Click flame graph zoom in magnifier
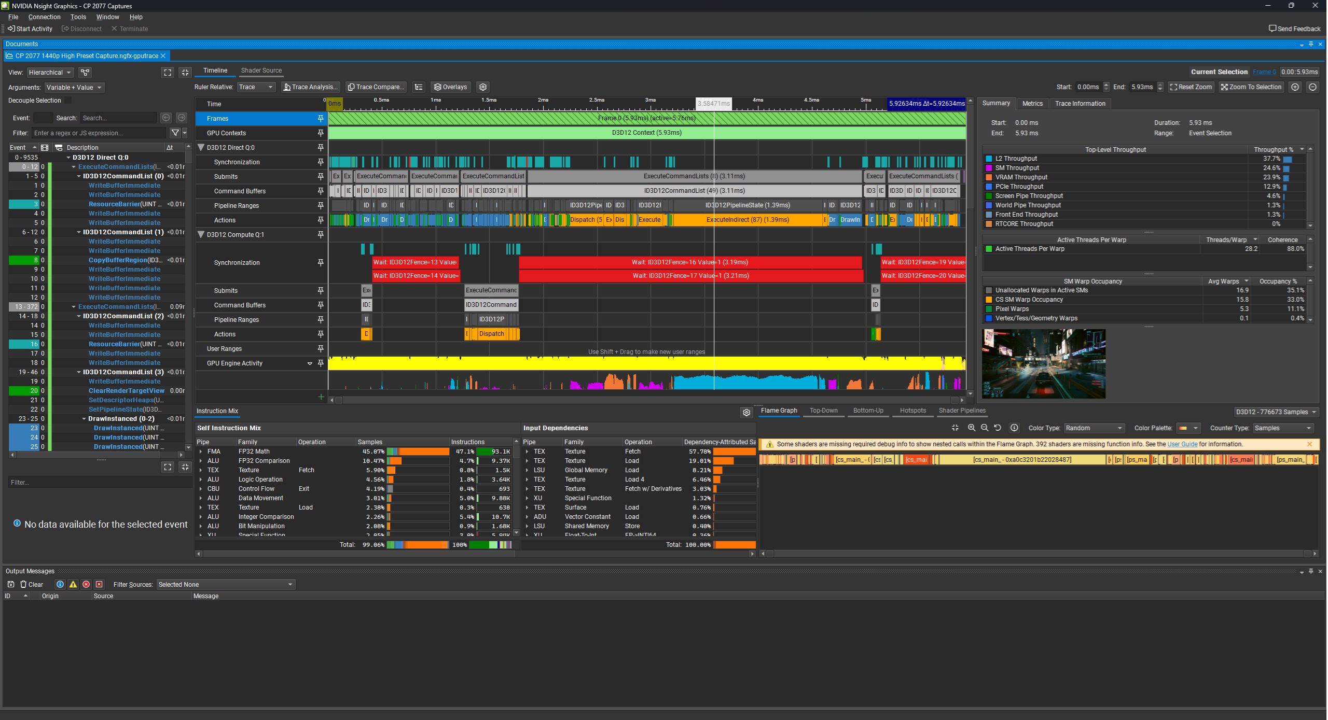The height and width of the screenshot is (720, 1328). pyautogui.click(x=972, y=428)
